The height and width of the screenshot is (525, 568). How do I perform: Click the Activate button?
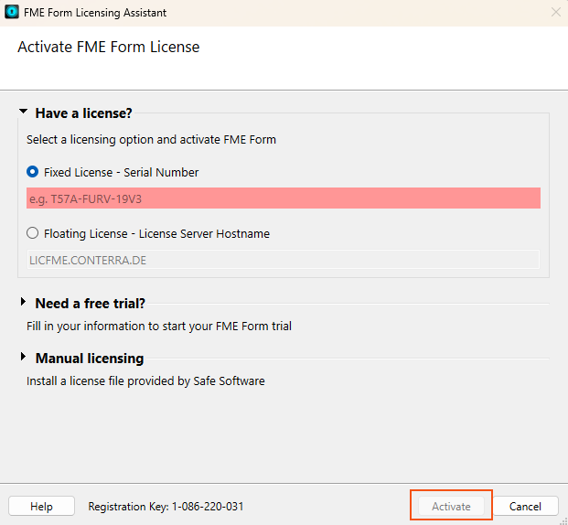pos(451,506)
